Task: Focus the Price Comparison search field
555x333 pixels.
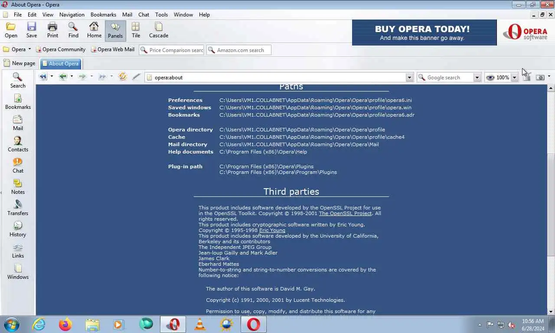Action: tap(171, 50)
